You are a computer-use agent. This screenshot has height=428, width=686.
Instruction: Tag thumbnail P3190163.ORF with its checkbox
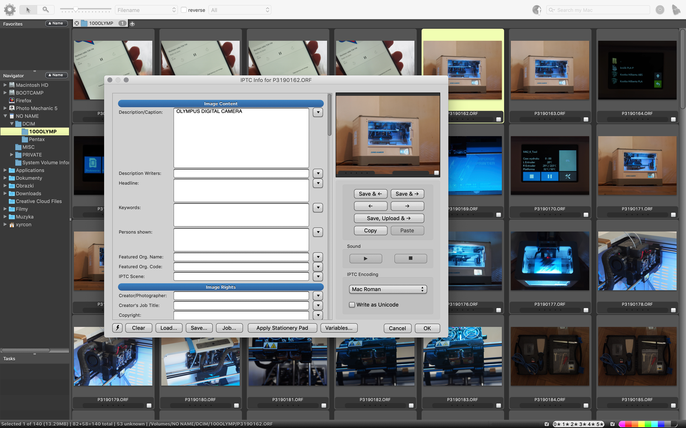click(x=586, y=119)
